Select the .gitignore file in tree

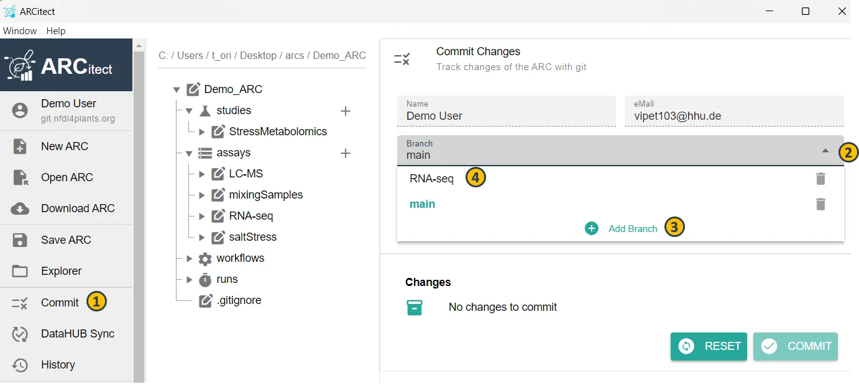(x=239, y=301)
